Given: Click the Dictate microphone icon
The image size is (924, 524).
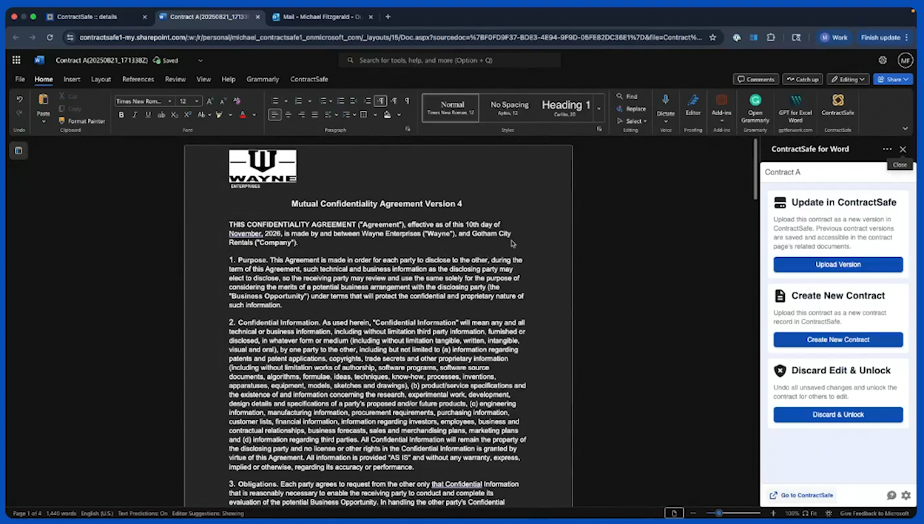Looking at the screenshot, I should tap(665, 101).
